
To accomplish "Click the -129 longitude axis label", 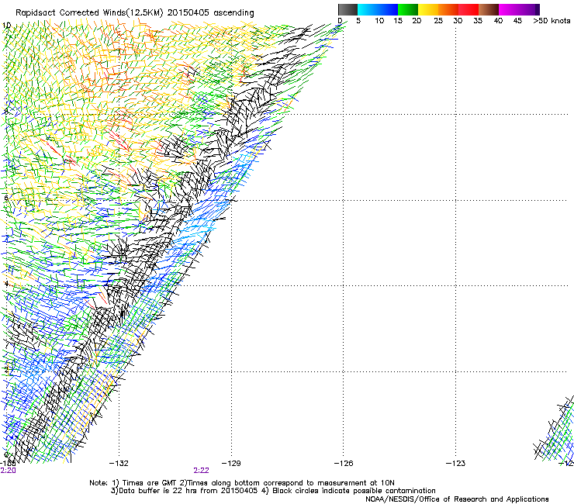I will pos(231,464).
